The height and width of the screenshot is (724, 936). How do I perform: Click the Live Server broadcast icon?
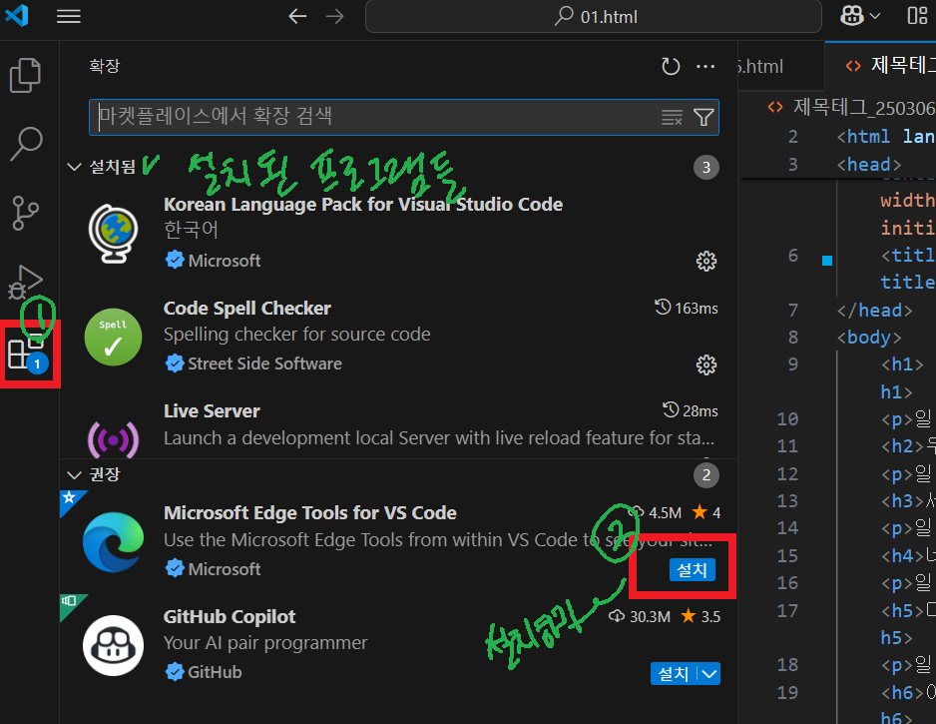pyautogui.click(x=114, y=439)
